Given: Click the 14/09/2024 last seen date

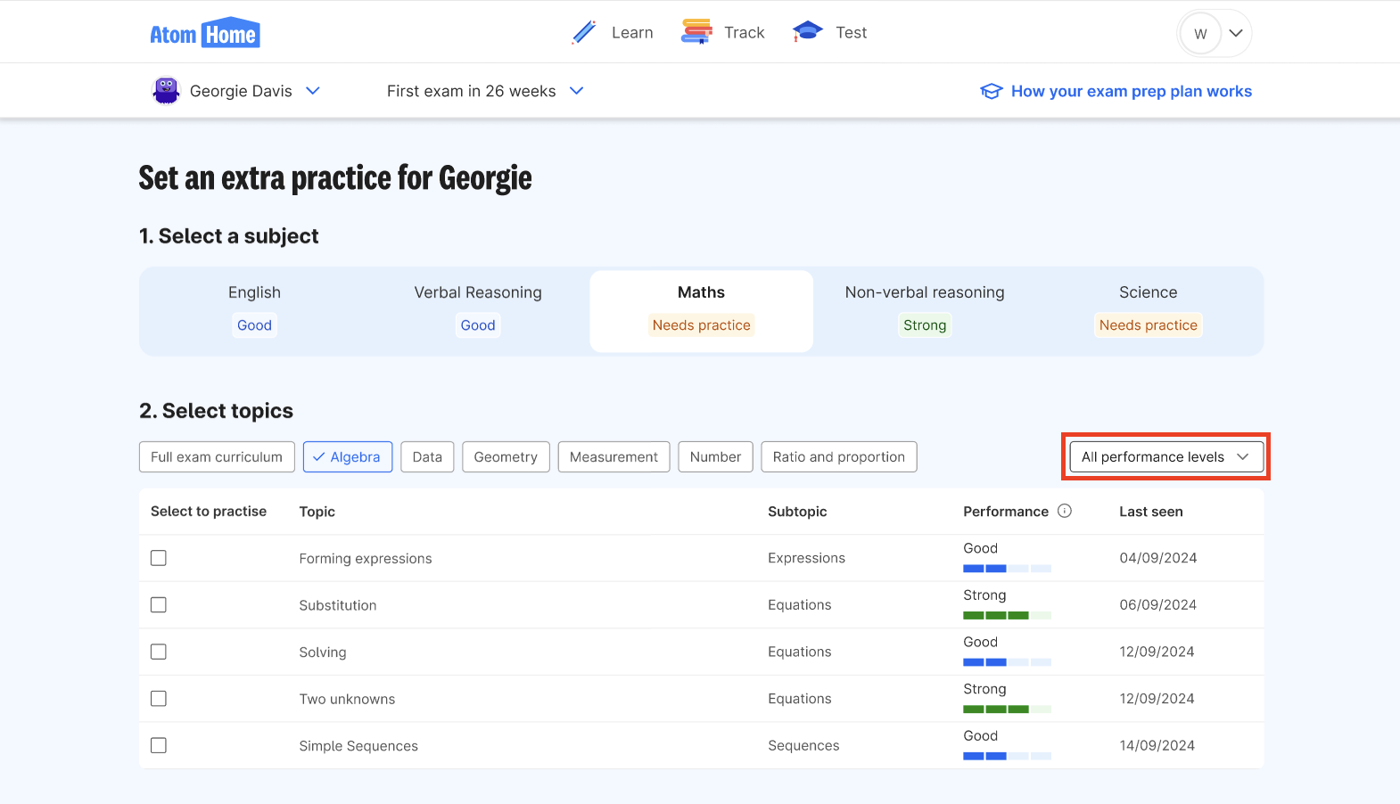Looking at the screenshot, I should 1157,745.
